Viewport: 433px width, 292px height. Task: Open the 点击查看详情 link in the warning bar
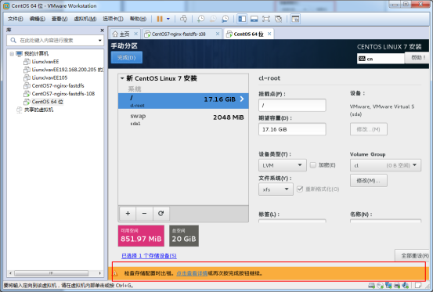192,273
